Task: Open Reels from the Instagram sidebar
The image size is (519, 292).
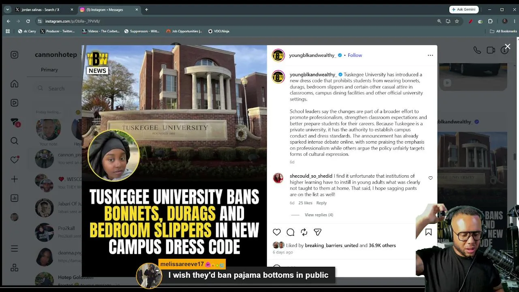Action: [x=15, y=103]
